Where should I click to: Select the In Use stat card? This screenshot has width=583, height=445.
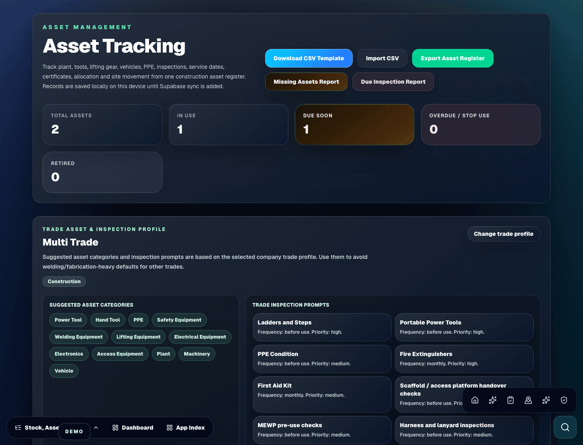tap(228, 125)
